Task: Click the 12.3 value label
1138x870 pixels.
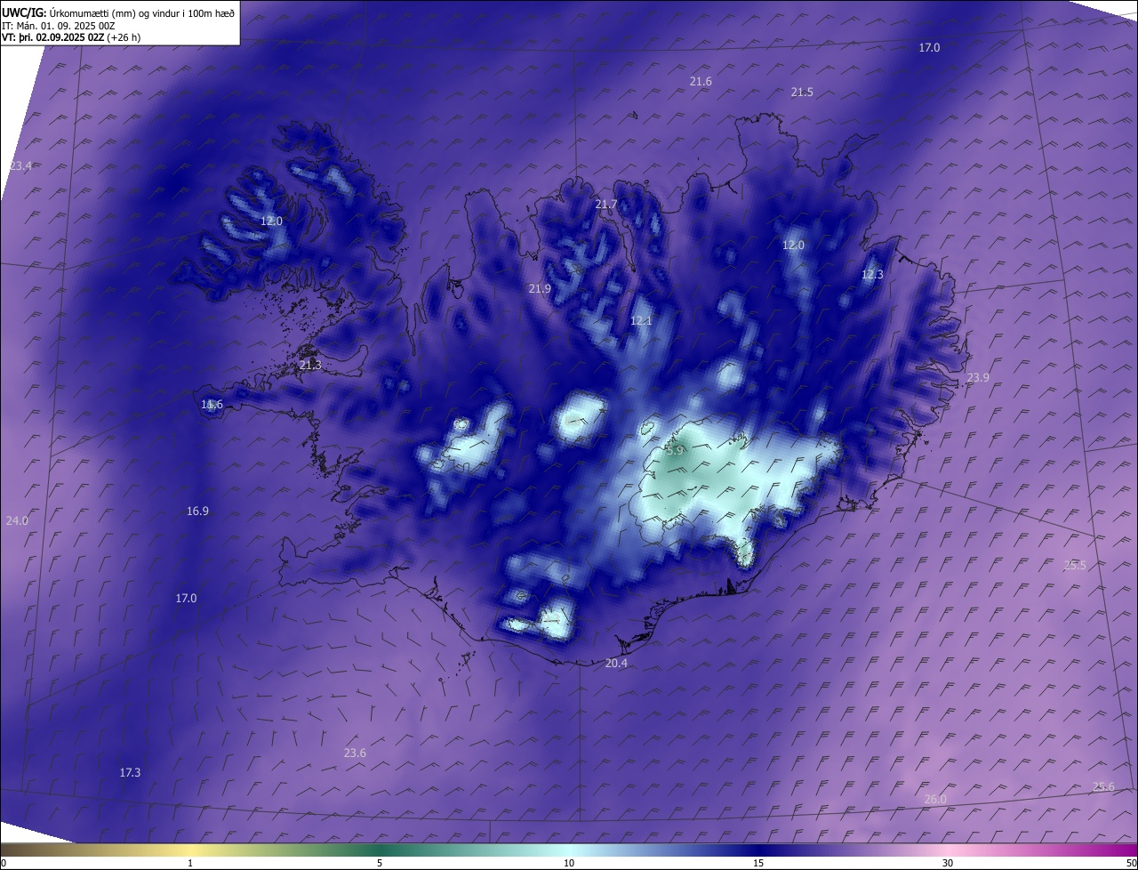Action: (872, 275)
